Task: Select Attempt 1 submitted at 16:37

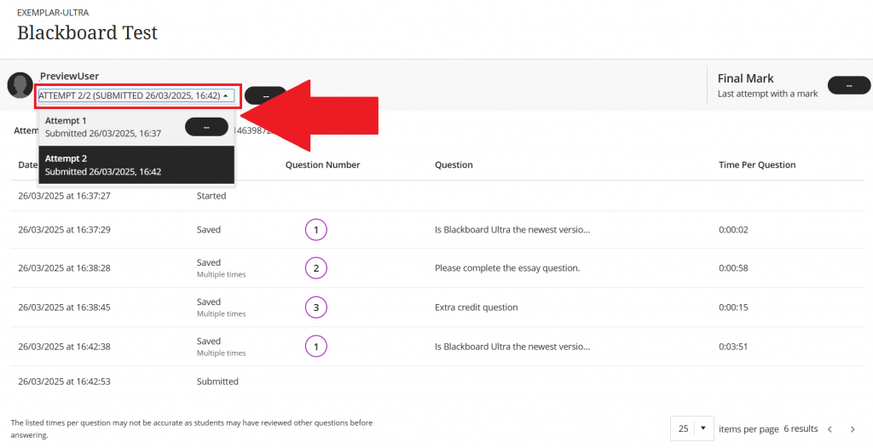Action: pos(136,127)
